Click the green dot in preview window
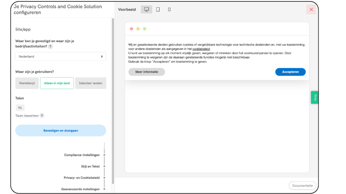346x194 pixels. point(144,29)
